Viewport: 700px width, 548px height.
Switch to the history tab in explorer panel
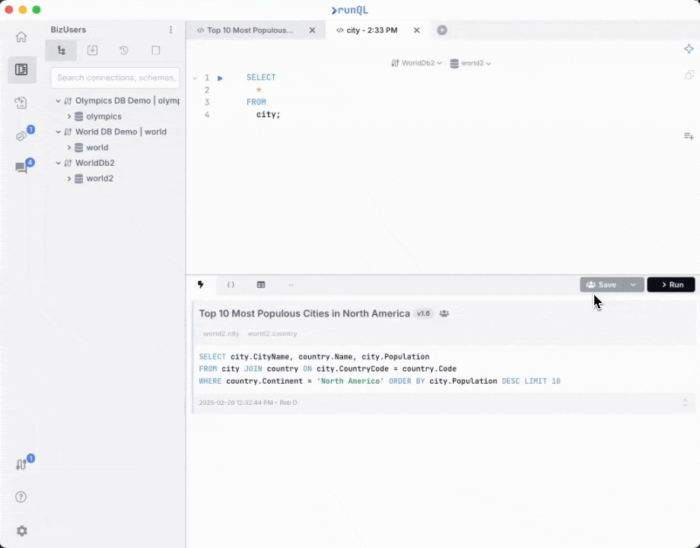coord(124,50)
